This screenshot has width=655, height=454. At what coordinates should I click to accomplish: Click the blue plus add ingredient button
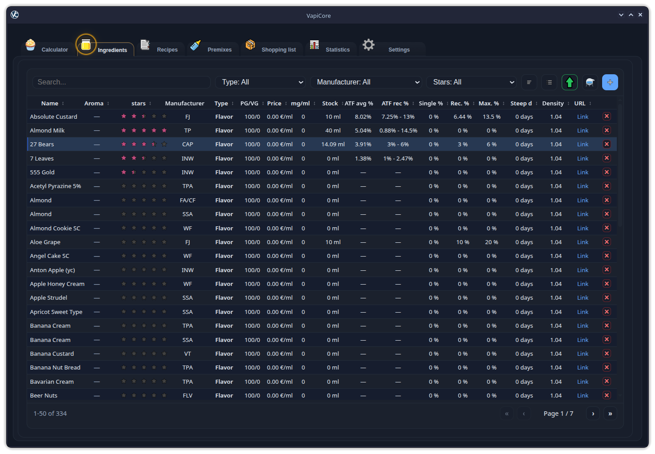[x=610, y=82]
